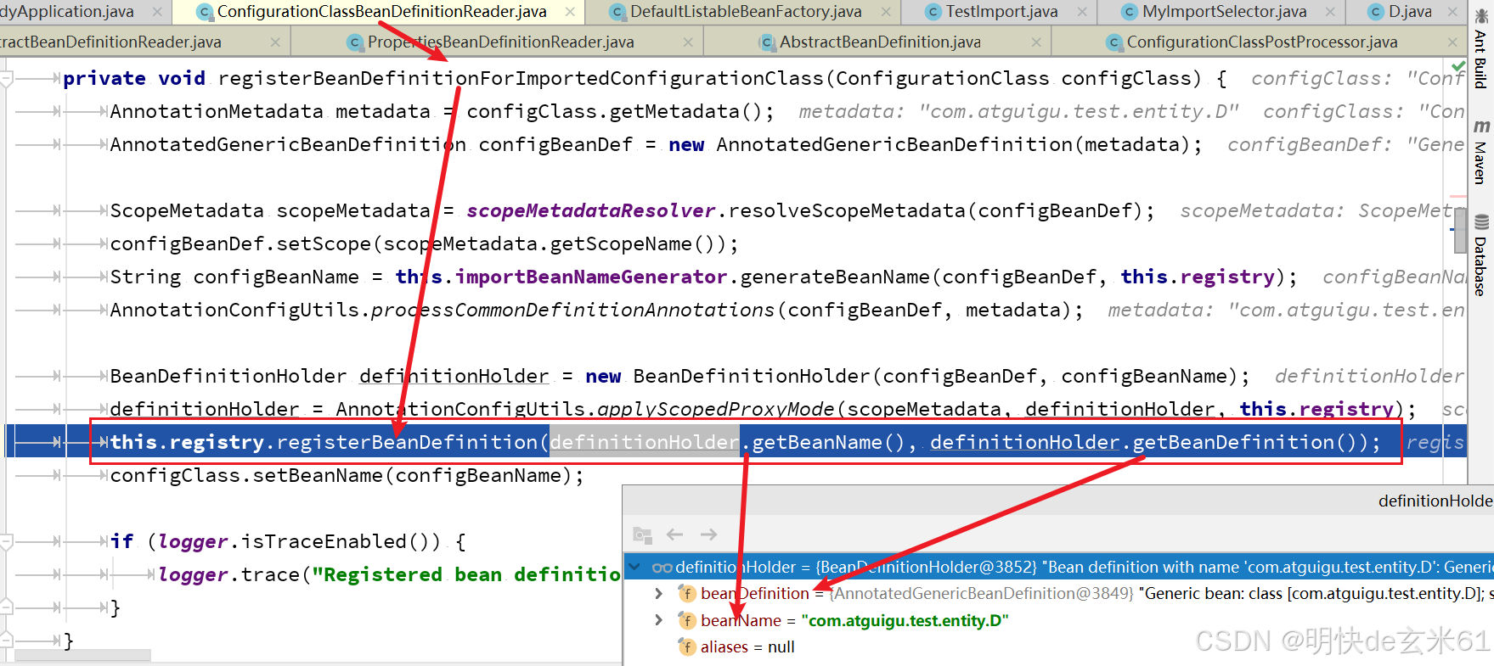Screen dimensions: 1494x666
Task: Click the 'Registered bean definitio' trace string
Action: click(466, 574)
